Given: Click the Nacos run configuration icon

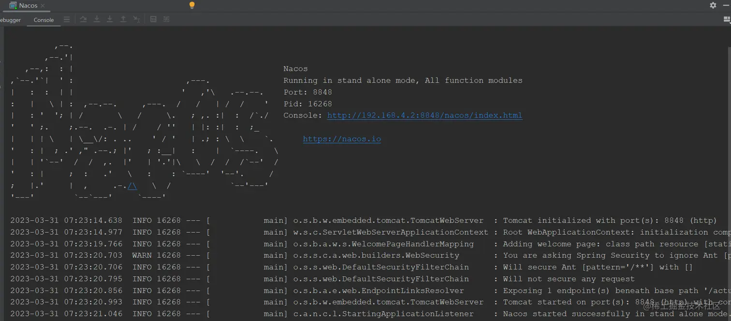Looking at the screenshot, I should coord(13,5).
